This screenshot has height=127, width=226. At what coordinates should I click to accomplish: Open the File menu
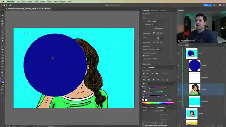pos(18,1)
